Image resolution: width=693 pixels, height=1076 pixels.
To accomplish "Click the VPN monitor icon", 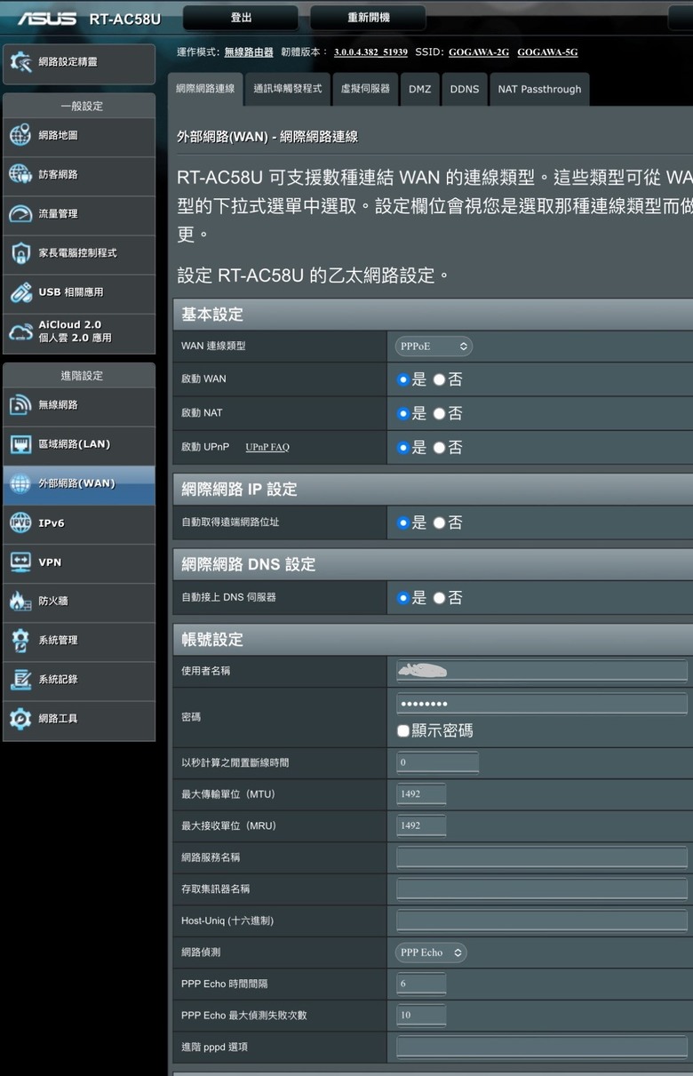I will 20,562.
